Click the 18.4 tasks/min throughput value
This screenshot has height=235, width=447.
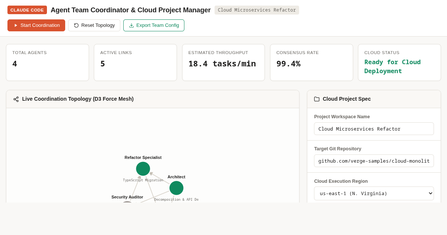pyautogui.click(x=222, y=64)
